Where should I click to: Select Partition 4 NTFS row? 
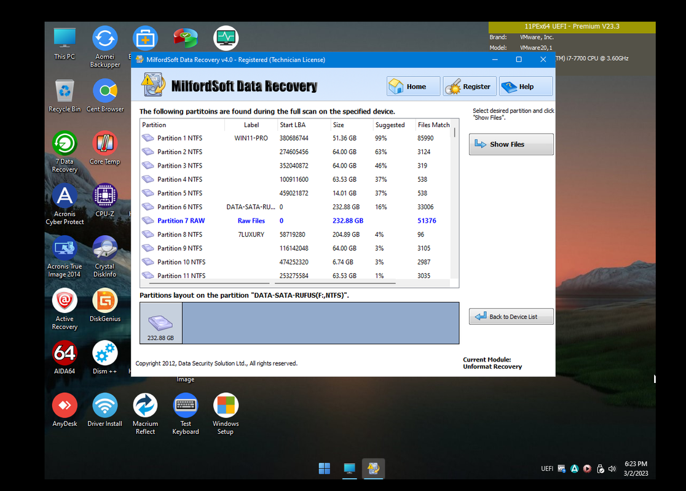295,180
